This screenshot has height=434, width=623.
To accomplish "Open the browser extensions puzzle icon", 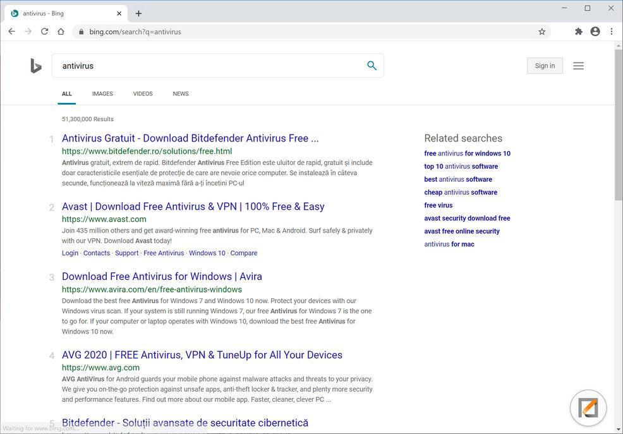I will (x=578, y=32).
